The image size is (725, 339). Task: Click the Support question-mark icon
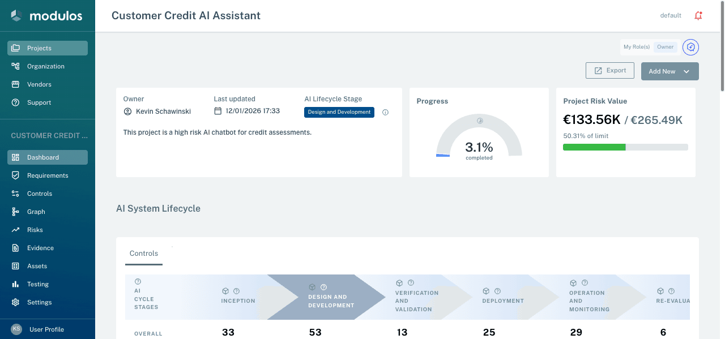pyautogui.click(x=18, y=102)
